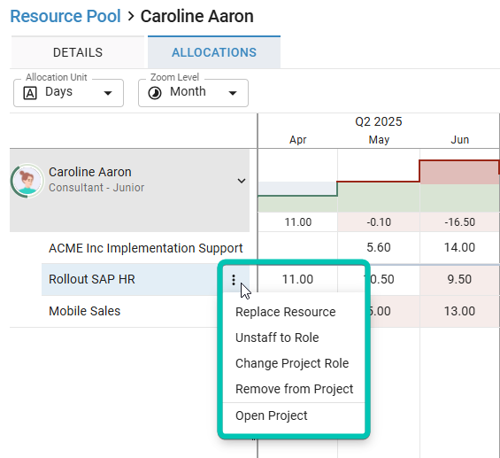Click Rollout SAP HR 11.00 April cell

point(298,280)
